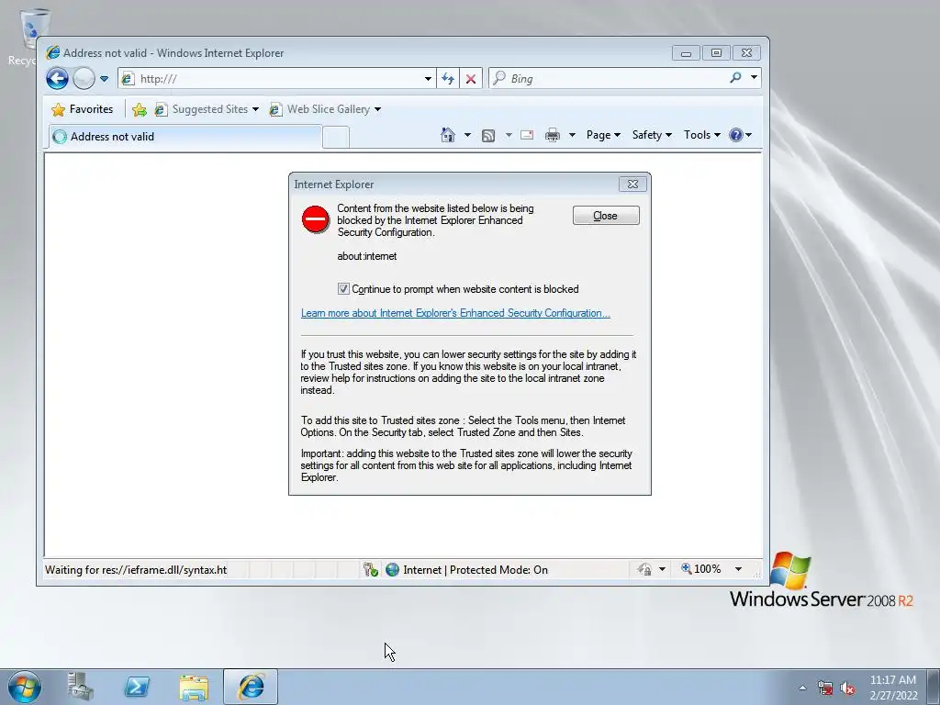Screen dimensions: 940x705
Task: Open the Tools menu
Action: [702, 135]
